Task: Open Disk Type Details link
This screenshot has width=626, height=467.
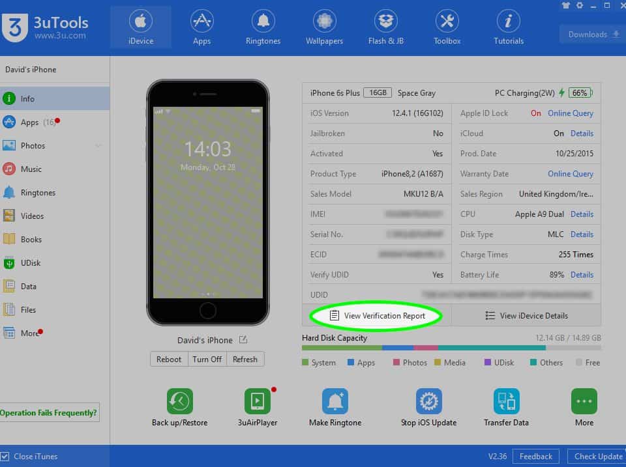Action: [582, 234]
